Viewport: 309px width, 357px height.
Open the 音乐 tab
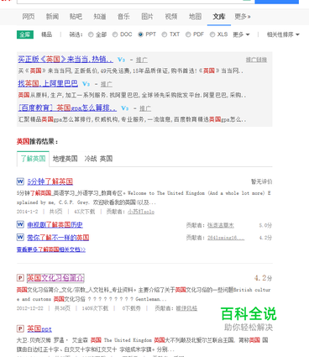[x=123, y=17]
